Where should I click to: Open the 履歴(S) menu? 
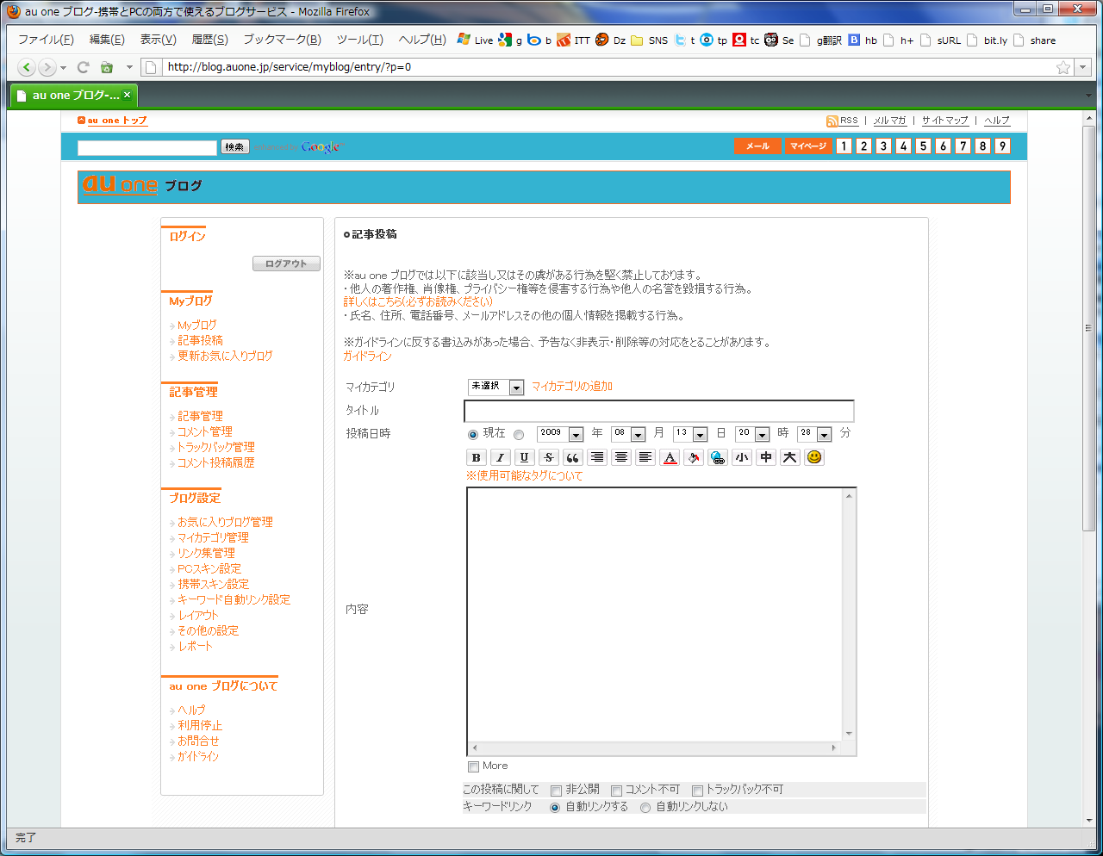click(x=209, y=40)
